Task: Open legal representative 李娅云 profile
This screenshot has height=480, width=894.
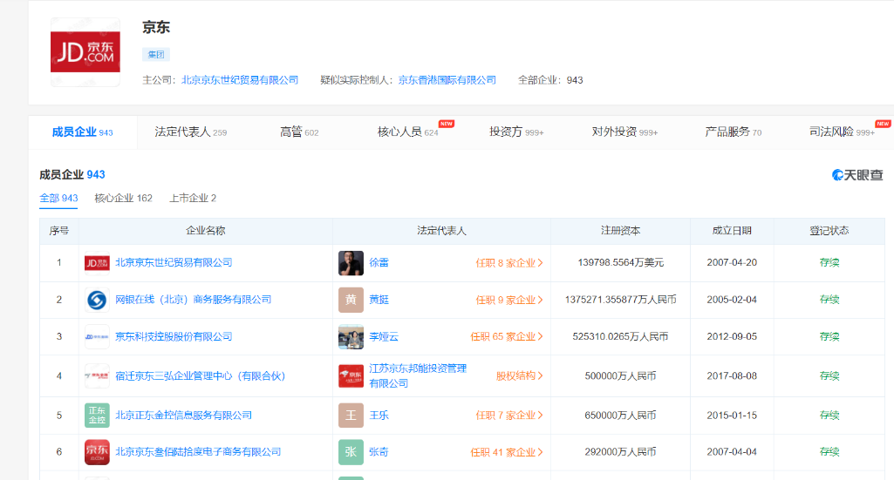Action: [384, 336]
